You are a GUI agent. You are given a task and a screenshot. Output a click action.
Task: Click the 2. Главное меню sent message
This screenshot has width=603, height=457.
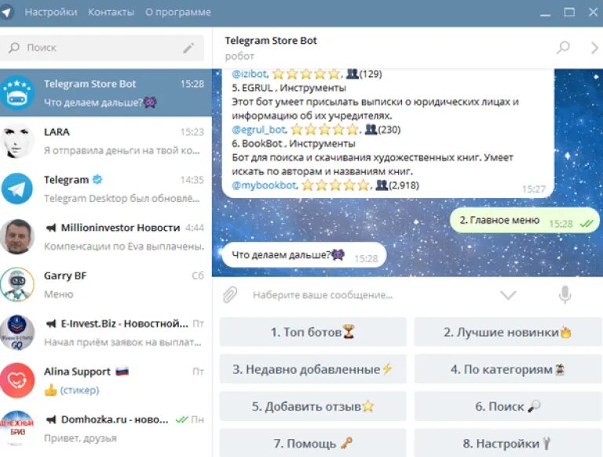524,221
